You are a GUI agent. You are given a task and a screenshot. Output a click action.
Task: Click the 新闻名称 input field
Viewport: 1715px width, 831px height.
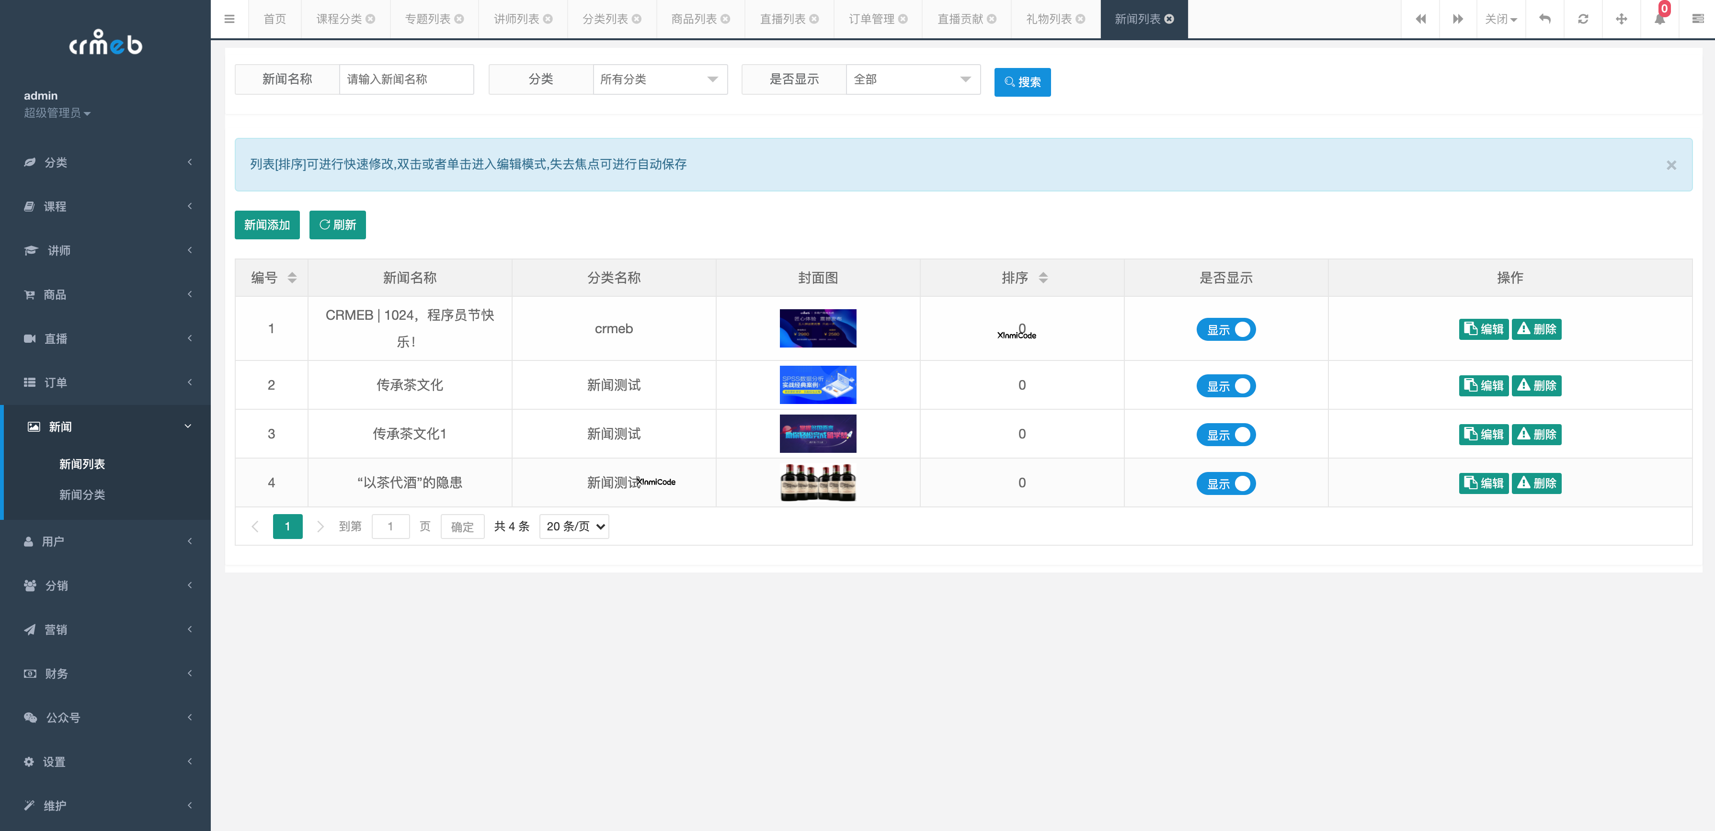click(406, 79)
